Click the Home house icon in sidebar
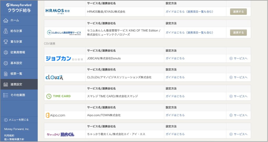 pos(6,20)
